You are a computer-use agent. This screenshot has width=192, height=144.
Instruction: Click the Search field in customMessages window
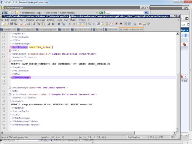point(124,13)
